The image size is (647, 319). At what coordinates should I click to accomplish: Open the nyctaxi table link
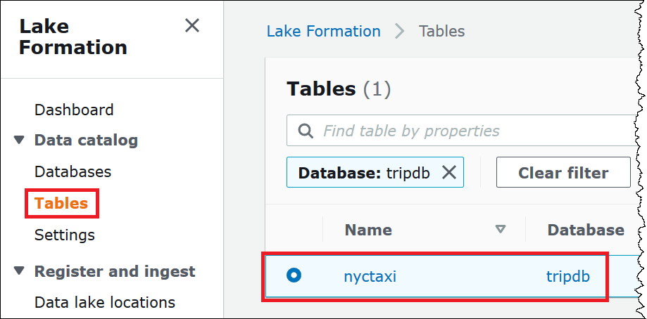coord(370,276)
